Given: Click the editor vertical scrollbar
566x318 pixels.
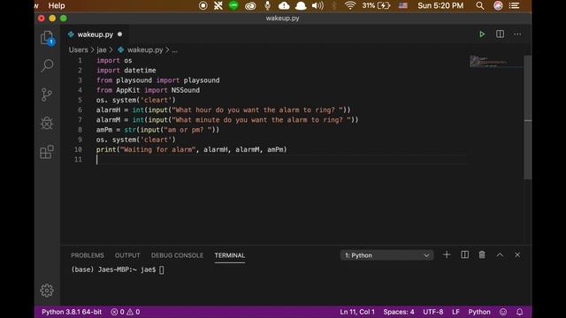Looking at the screenshot, I should pyautogui.click(x=527, y=117).
